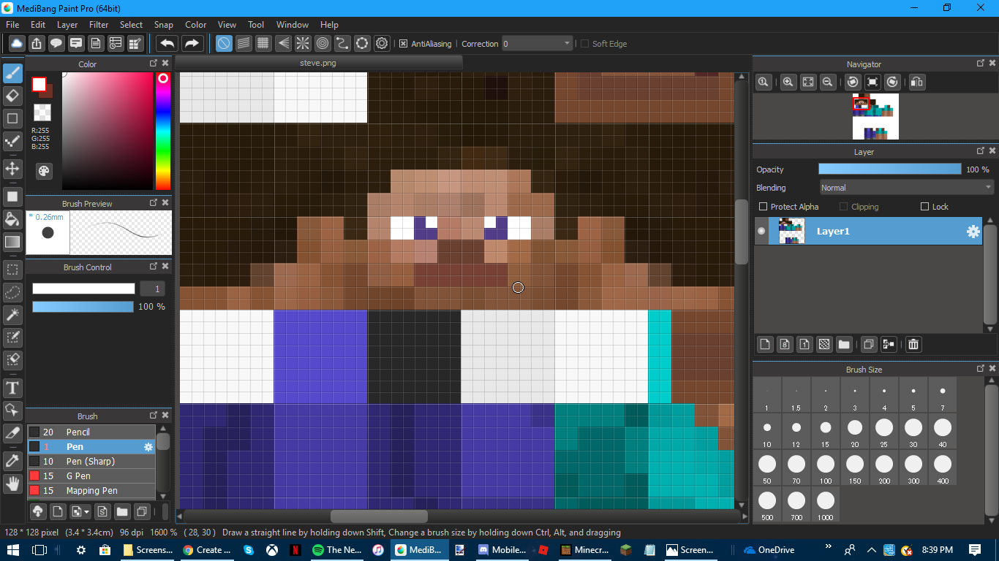Click the white foreground color swatch
Viewport: 999px width, 561px height.
point(39,84)
